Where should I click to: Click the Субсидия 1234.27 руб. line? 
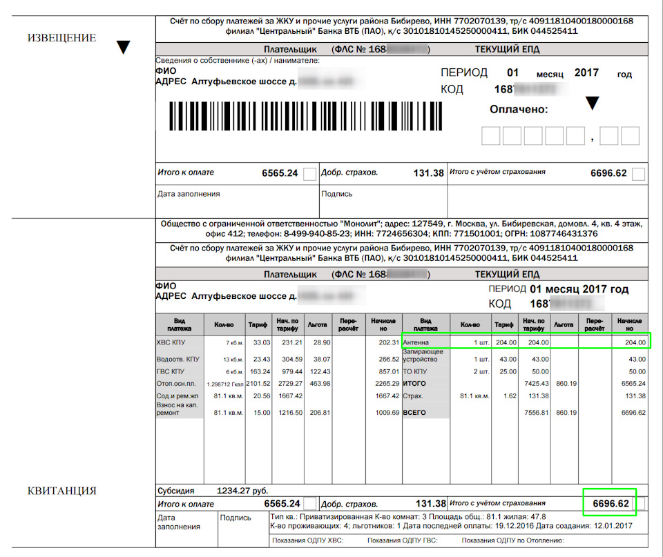point(213,491)
